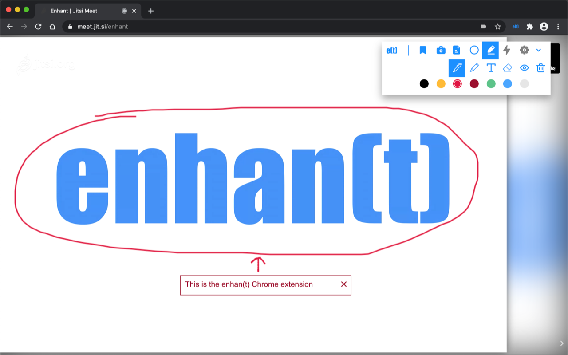
Task: Toggle the annotation highlighter tool in top row
Action: (x=490, y=50)
